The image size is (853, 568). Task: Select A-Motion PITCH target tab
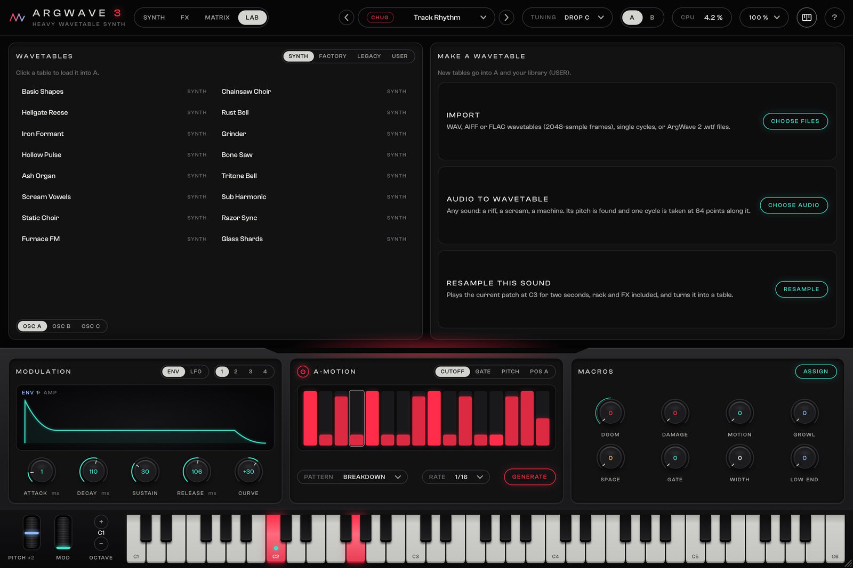point(510,372)
